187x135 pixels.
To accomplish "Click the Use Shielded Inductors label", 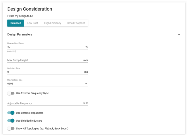I will click(x=29, y=121).
